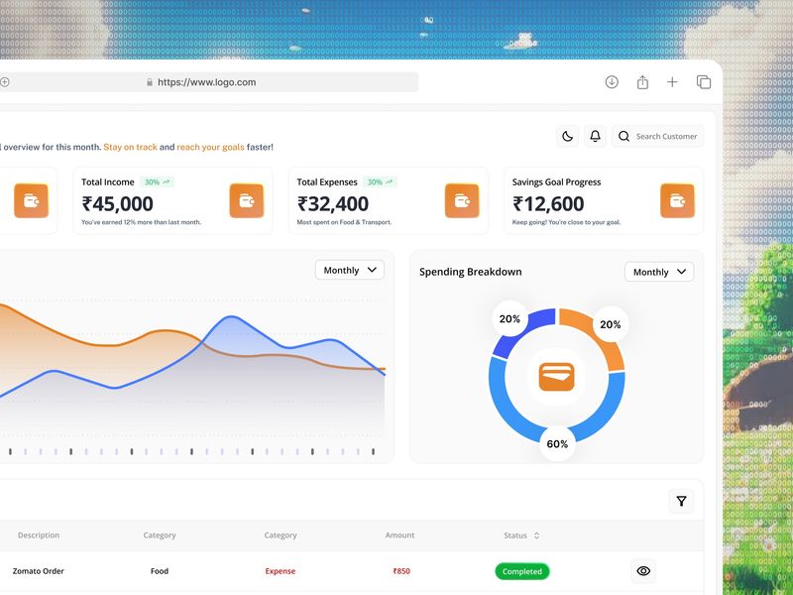Click the Savings Goal Progress wallet icon
Image resolution: width=793 pixels, height=595 pixels.
[x=677, y=201]
